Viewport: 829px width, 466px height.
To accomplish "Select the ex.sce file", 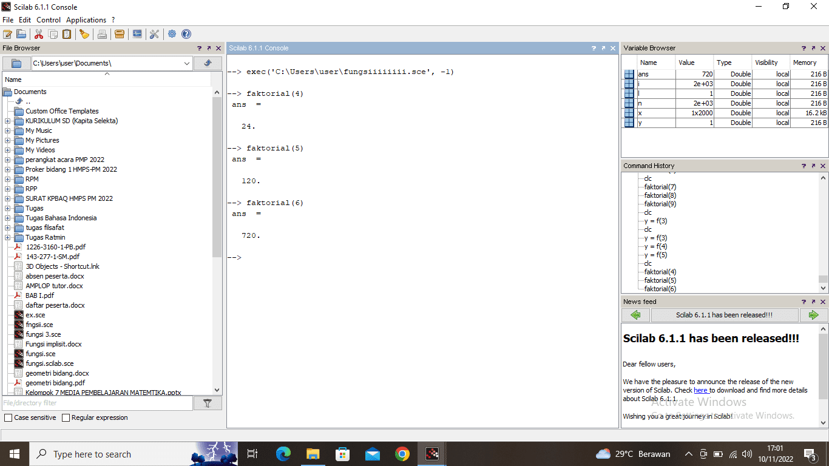I will click(35, 315).
